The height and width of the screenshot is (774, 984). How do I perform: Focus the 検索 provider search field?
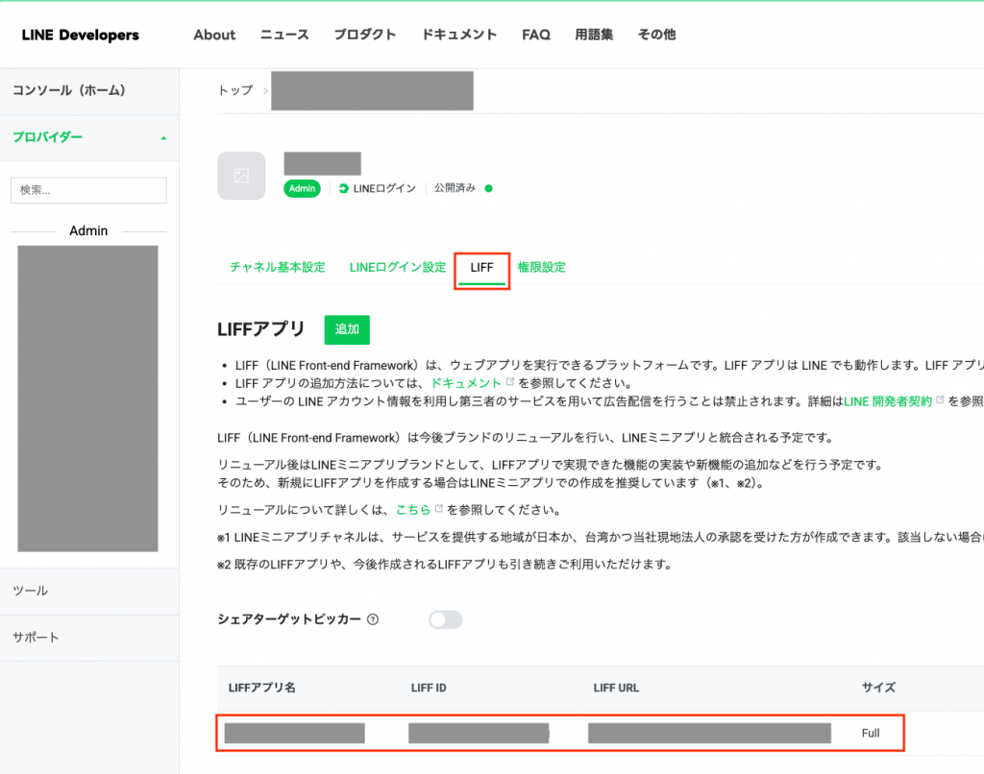tap(88, 190)
